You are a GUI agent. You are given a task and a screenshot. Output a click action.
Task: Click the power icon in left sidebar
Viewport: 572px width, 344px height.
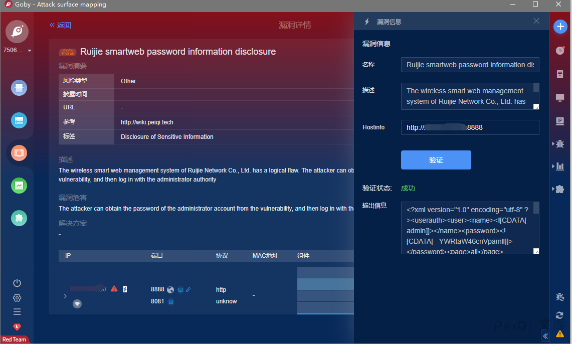point(17,283)
